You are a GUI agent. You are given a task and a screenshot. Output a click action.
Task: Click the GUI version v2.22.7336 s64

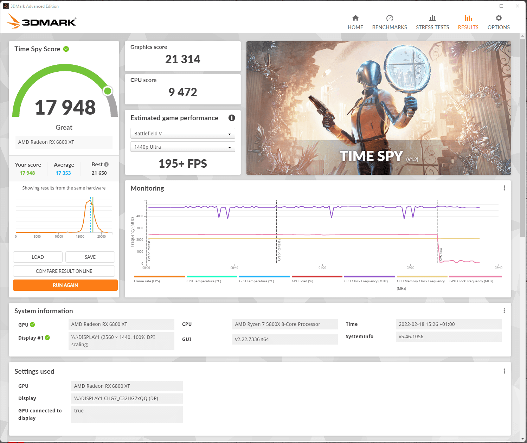point(285,339)
